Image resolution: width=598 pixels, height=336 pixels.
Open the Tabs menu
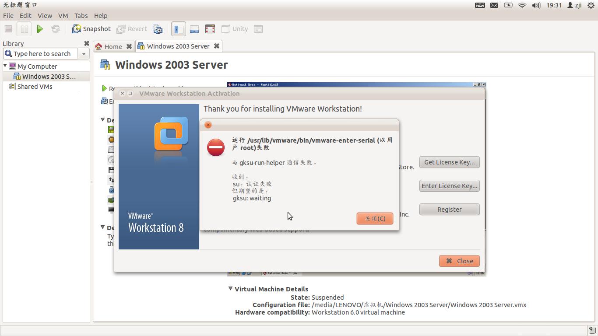[x=81, y=15]
